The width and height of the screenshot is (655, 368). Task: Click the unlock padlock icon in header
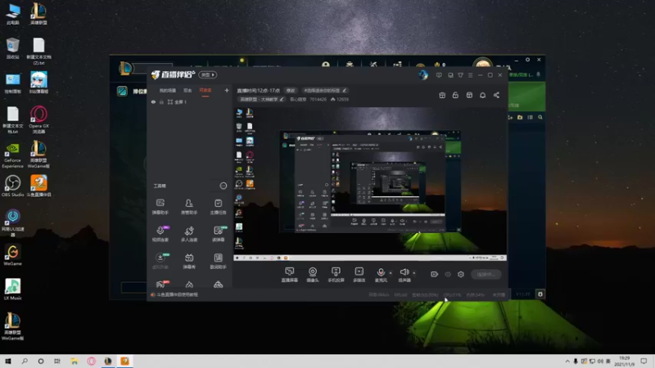pos(455,95)
